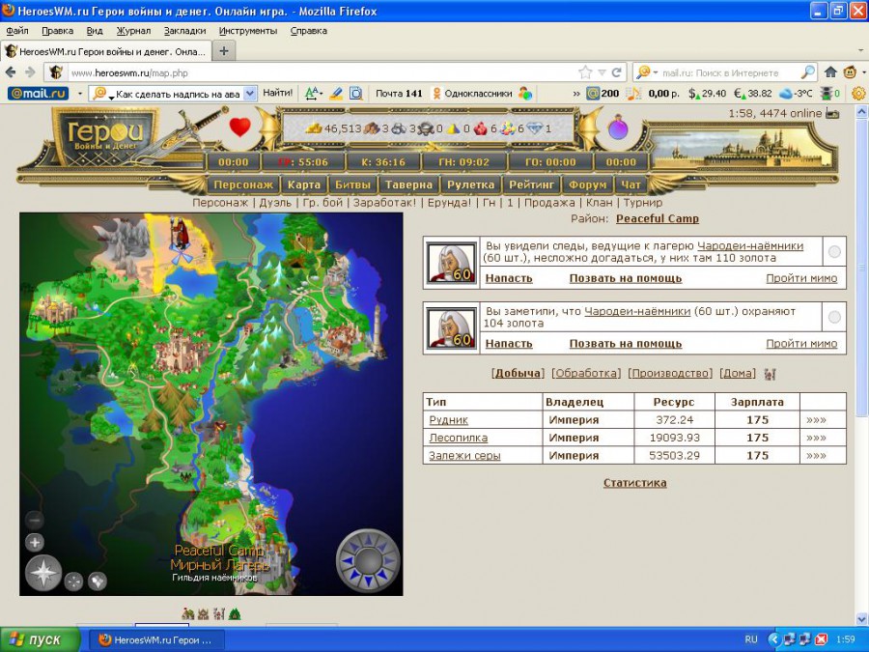Open Почта 141 mail toolbar button
869x652 pixels.
point(399,94)
